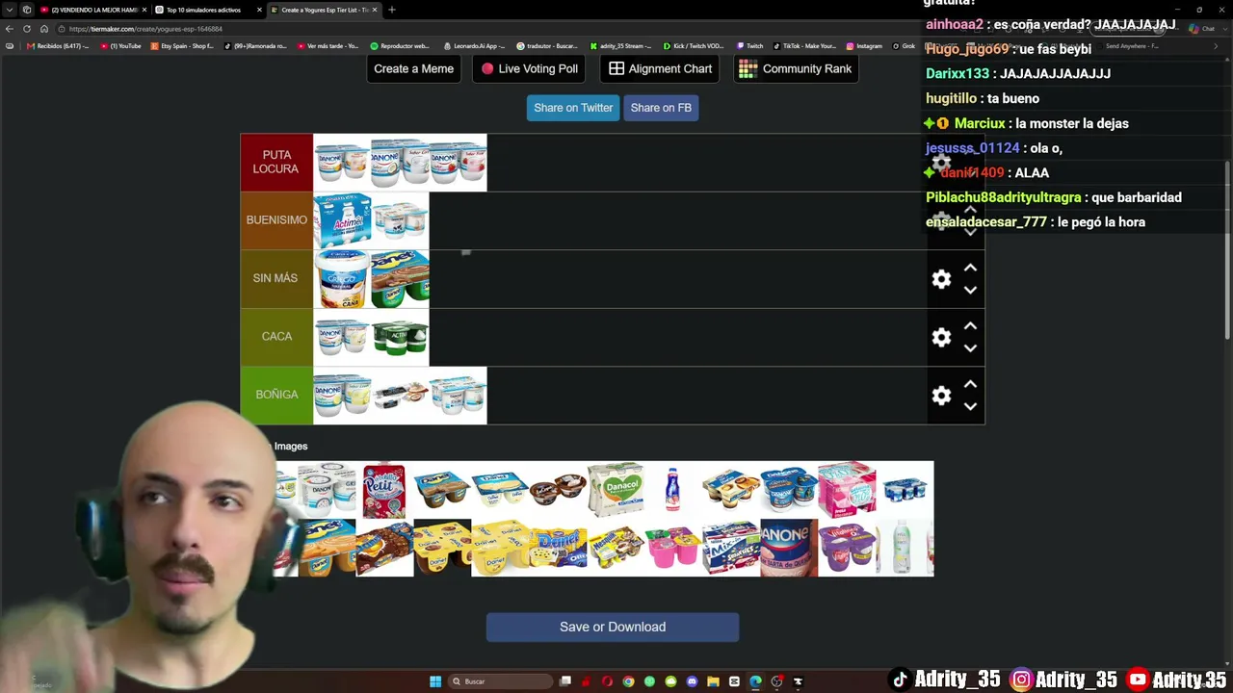Click the BOÑIGA tier label
The height and width of the screenshot is (693, 1233).
coord(276,395)
